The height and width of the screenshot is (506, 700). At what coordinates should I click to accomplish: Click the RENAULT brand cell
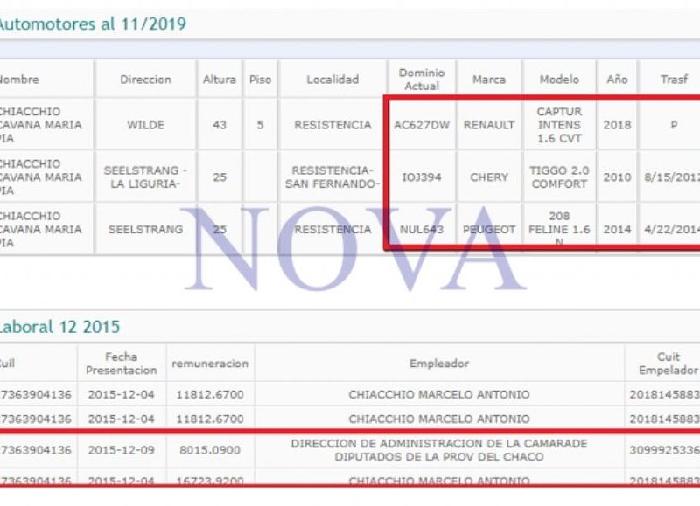coord(488,125)
